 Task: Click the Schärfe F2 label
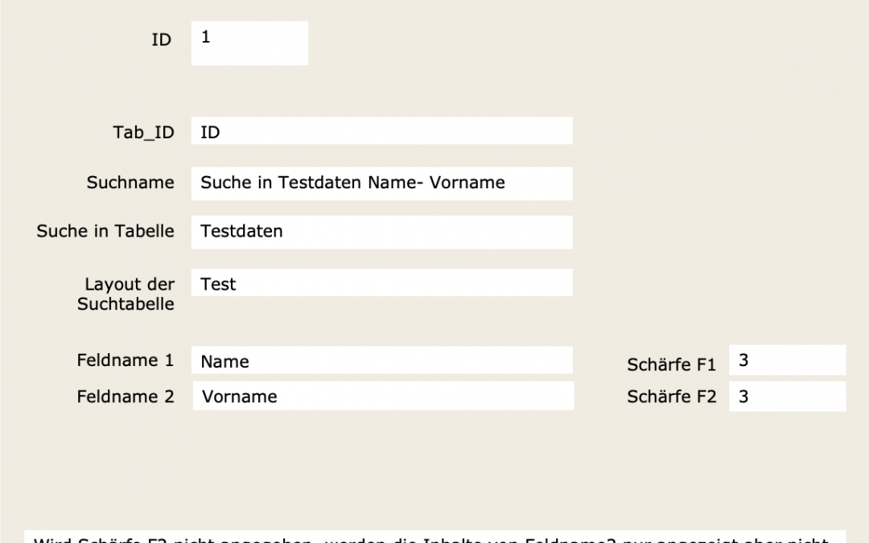(x=671, y=397)
